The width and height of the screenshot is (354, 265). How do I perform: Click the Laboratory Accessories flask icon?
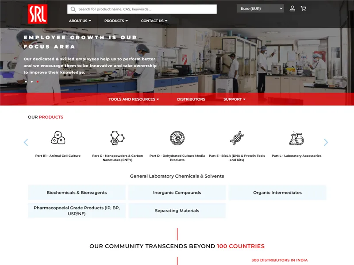coord(297,138)
